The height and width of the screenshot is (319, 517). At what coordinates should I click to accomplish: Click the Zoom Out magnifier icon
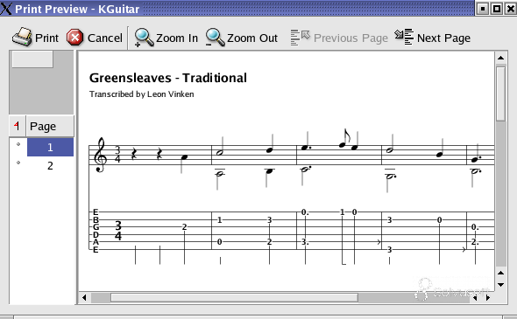click(x=216, y=38)
